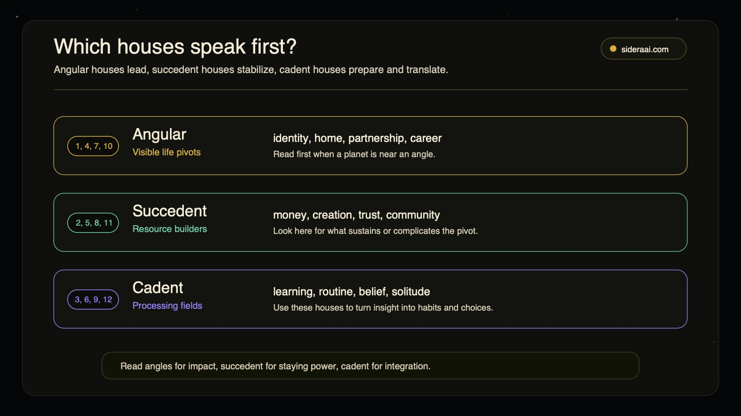Image resolution: width=741 pixels, height=416 pixels.
Task: Select the 3, 6, 9, 12 pill
Action: point(93,300)
